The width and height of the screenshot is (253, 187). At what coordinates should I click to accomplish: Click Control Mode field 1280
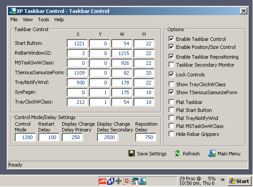[x=25, y=137]
